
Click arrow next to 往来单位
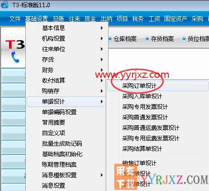point(102,49)
